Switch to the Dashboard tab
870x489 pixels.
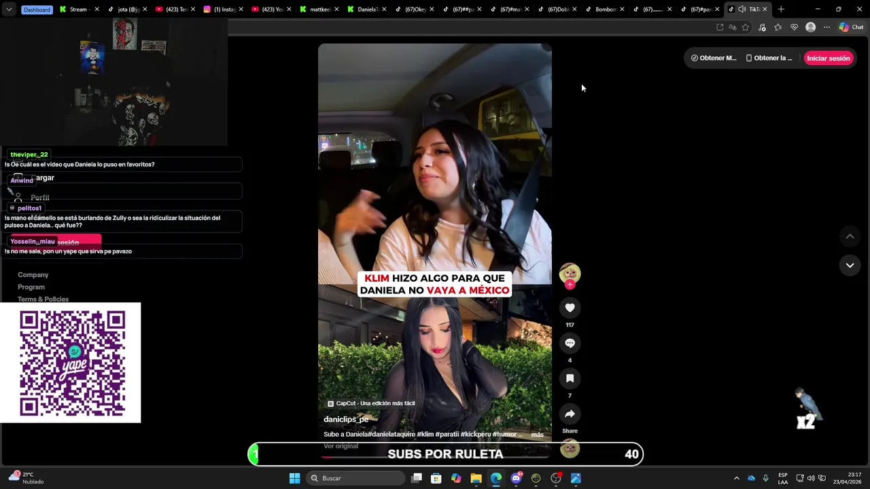pyautogui.click(x=36, y=10)
